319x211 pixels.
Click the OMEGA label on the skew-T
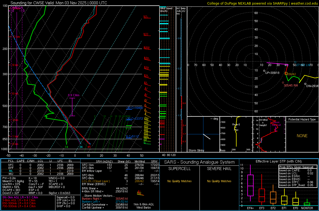(x=17, y=8)
